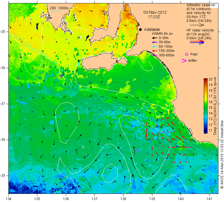Click the temperature color bar scale
224x202 pixels.
(x=206, y=106)
